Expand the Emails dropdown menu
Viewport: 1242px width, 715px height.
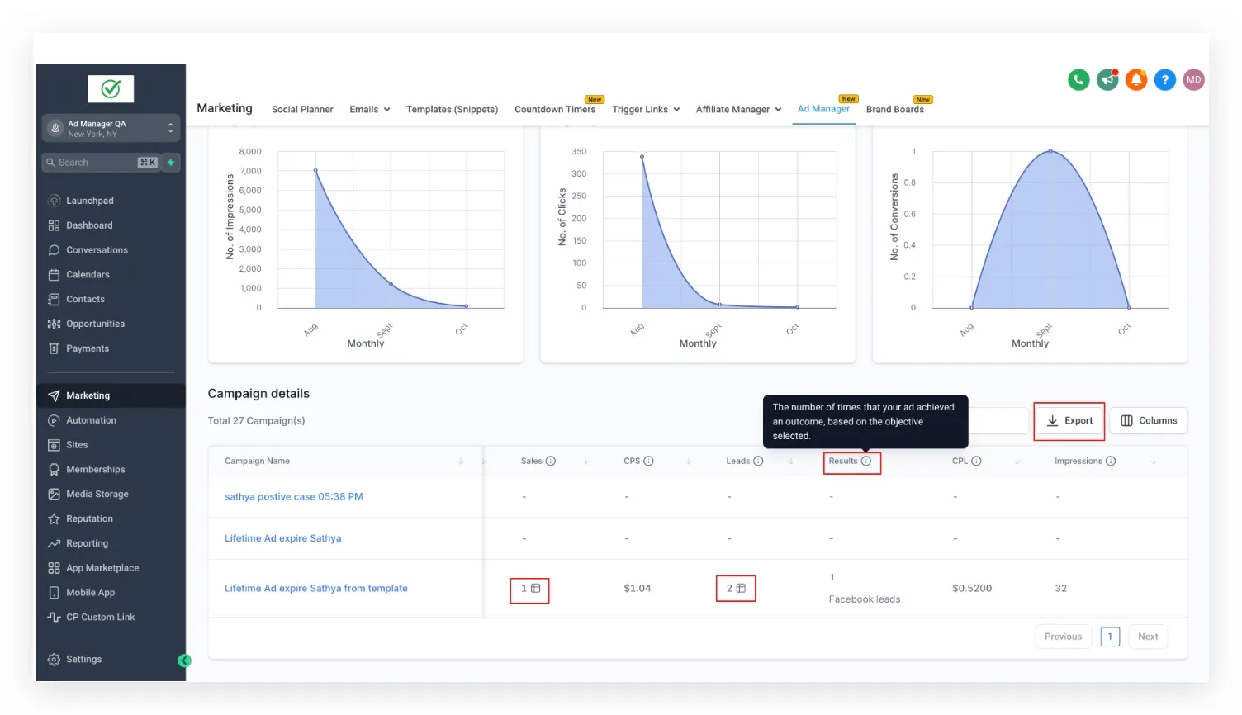pyautogui.click(x=370, y=110)
